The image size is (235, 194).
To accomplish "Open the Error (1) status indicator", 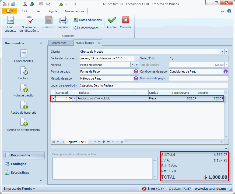I will (x=153, y=189).
